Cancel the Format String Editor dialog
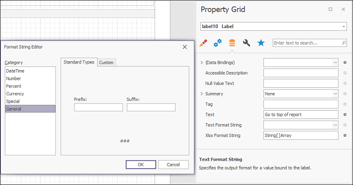 click(173, 164)
